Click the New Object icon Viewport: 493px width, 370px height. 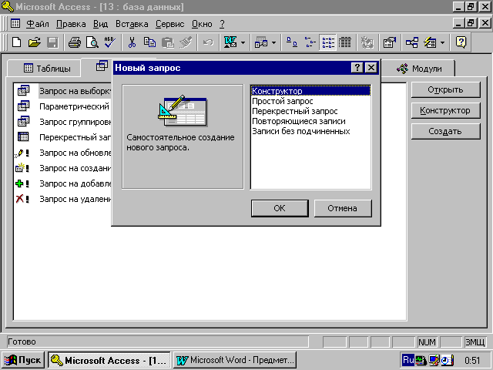click(x=430, y=42)
